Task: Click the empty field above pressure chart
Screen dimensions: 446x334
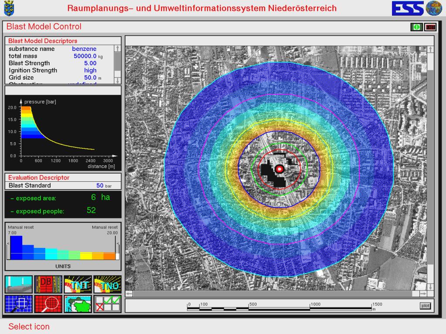Action: pos(63,90)
